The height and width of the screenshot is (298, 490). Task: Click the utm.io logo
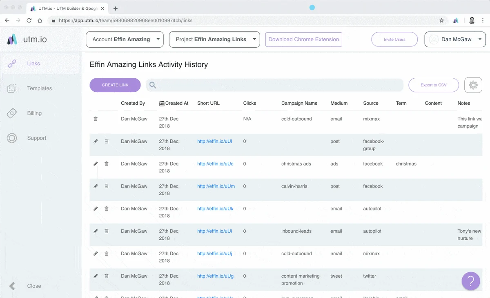(27, 39)
